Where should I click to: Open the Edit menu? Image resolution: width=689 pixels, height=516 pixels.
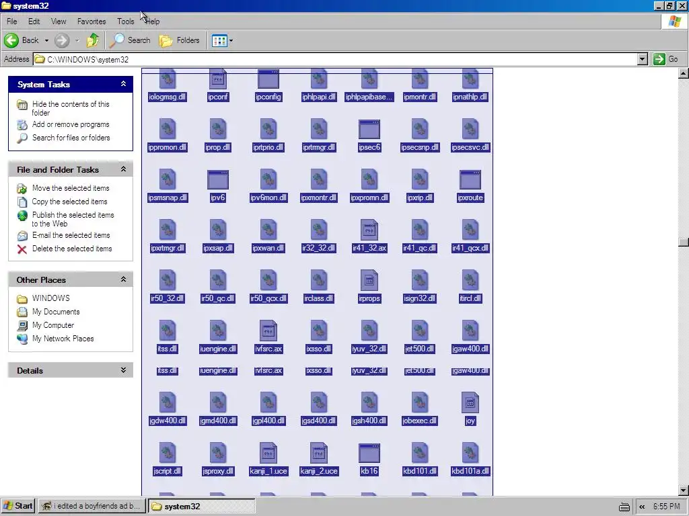tap(34, 21)
